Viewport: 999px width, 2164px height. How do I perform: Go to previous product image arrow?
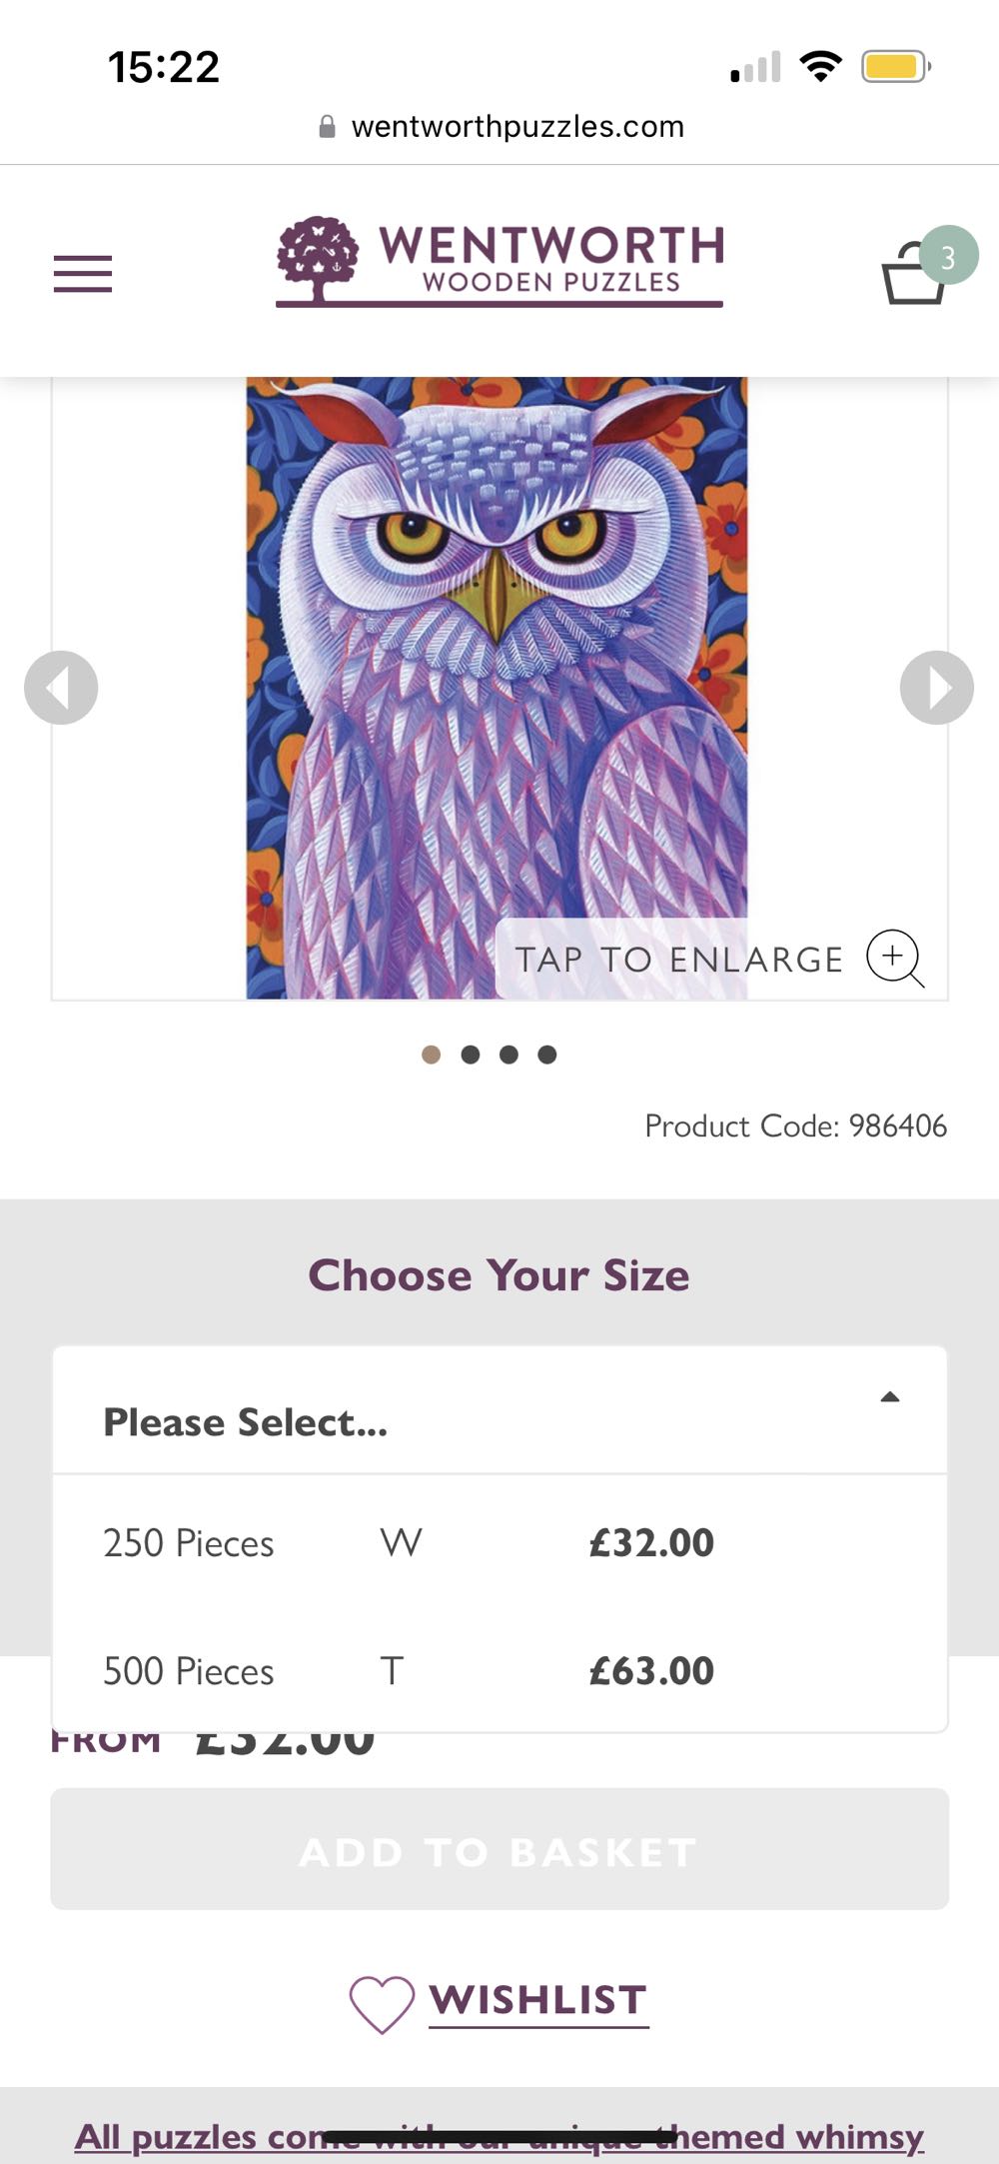pyautogui.click(x=61, y=688)
